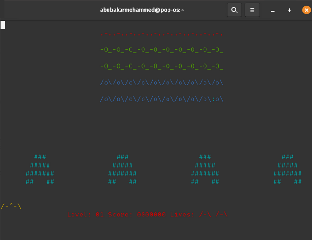The height and width of the screenshot is (240, 312).
Task: Click the red top row of invaders
Action: [162, 34]
